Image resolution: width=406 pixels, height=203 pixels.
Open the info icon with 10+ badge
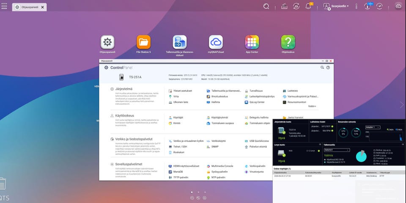pos(368,6)
